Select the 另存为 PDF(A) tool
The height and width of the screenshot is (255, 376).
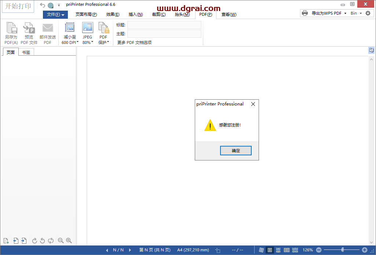11,33
